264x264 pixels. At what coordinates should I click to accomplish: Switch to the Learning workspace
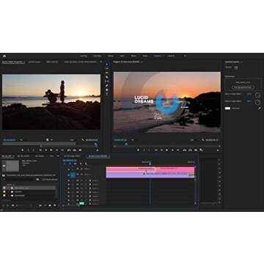point(84,56)
